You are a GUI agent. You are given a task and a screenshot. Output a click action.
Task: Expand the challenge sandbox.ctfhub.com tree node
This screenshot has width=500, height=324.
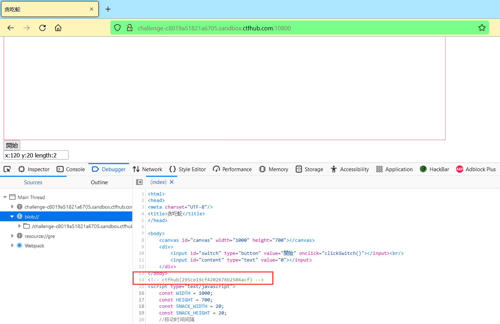click(x=12, y=207)
